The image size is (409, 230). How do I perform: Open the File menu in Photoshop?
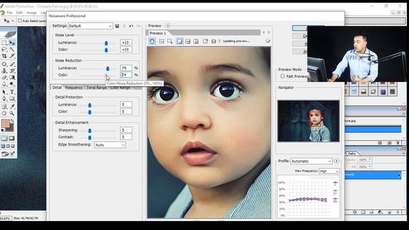(x=10, y=13)
